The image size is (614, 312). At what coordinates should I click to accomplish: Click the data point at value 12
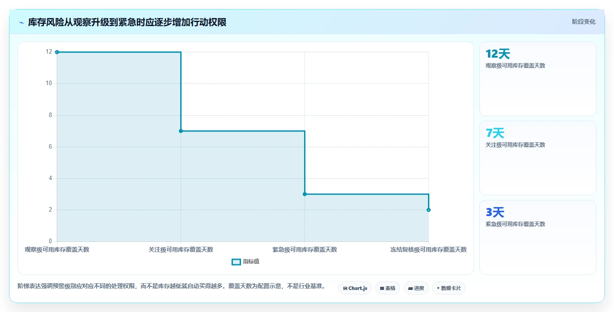pyautogui.click(x=57, y=52)
